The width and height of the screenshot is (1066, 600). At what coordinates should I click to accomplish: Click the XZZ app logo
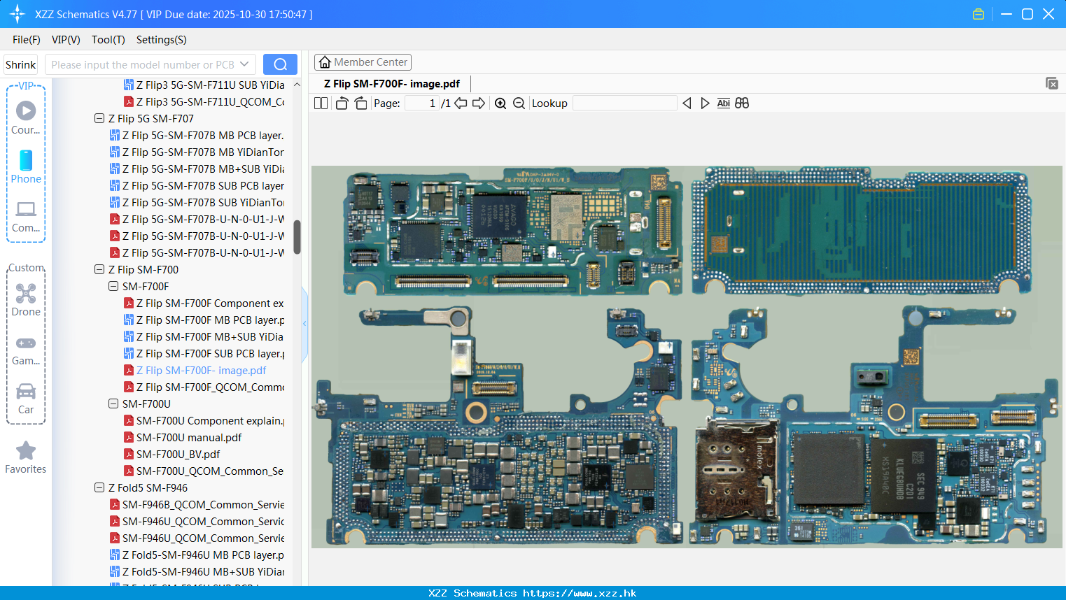click(17, 14)
